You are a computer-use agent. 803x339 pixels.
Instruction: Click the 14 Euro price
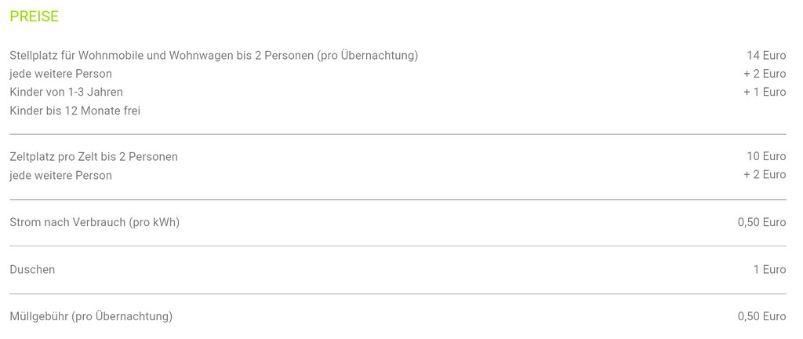tap(766, 55)
